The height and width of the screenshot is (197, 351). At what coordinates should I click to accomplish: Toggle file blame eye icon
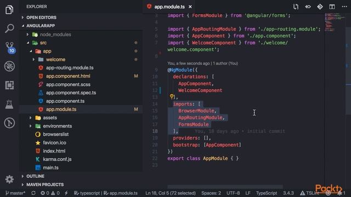pyautogui.click(x=308, y=7)
